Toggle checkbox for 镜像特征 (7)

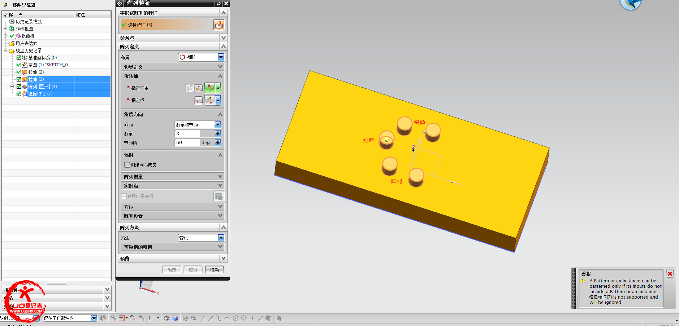(x=19, y=94)
